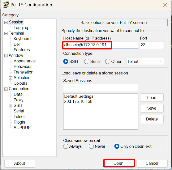Collapse the Connection tree node

point(6,89)
